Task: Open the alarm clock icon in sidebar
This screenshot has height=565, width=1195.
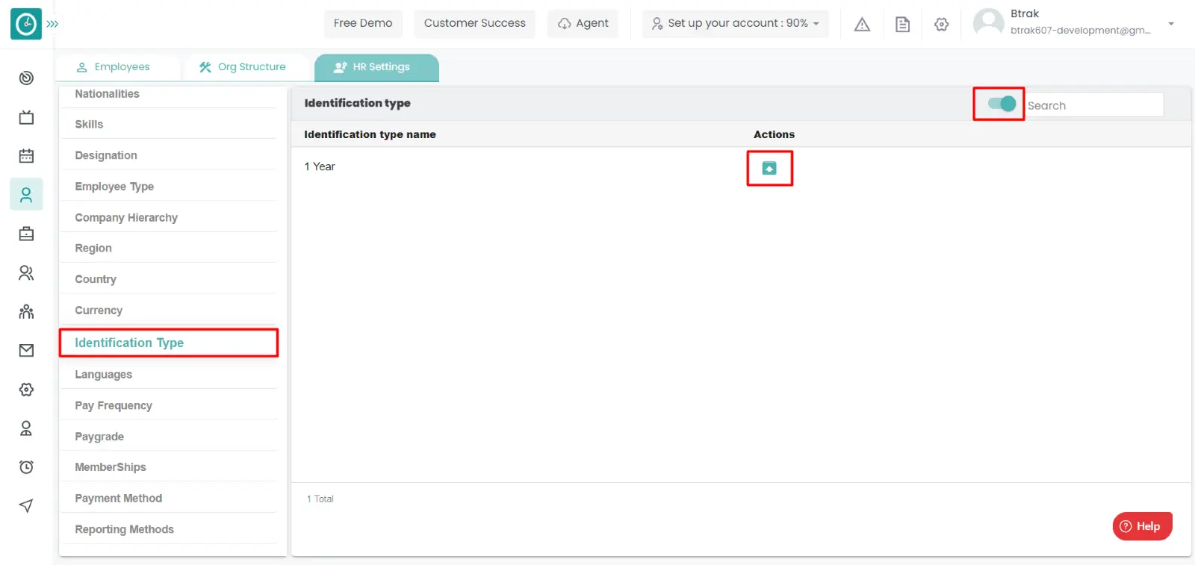Action: [26, 467]
